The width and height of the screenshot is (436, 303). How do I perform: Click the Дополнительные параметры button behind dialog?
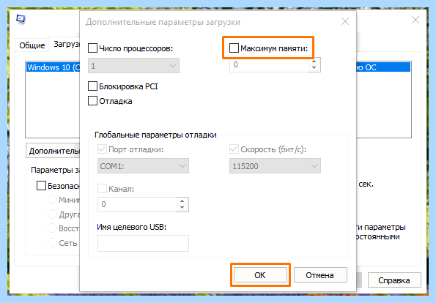(53, 151)
